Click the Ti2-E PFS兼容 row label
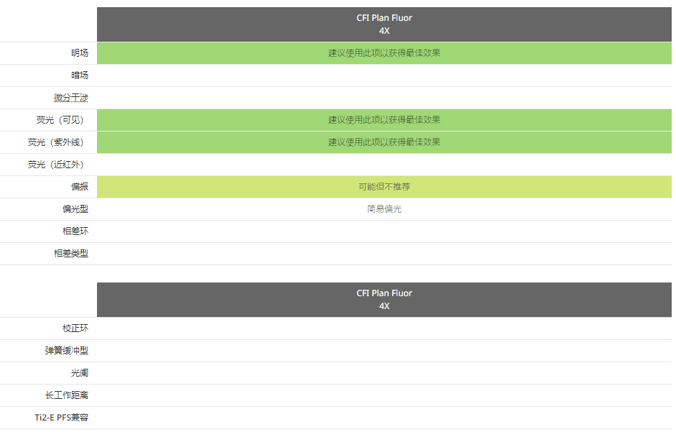The height and width of the screenshot is (432, 676). click(62, 418)
